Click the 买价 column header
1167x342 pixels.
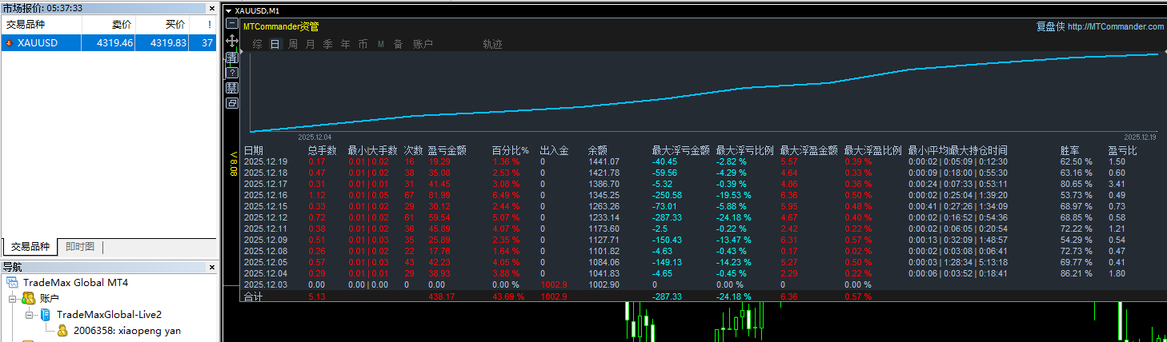162,25
